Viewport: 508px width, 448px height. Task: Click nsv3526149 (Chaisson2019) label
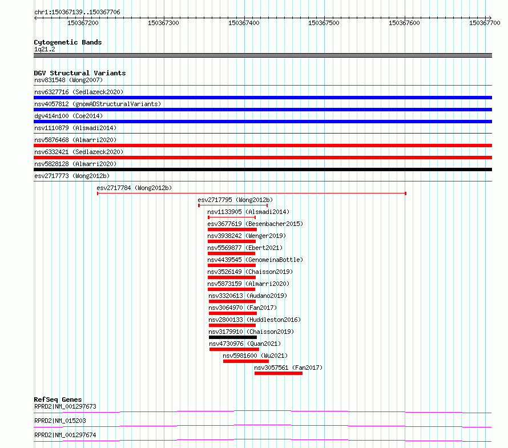click(x=250, y=272)
